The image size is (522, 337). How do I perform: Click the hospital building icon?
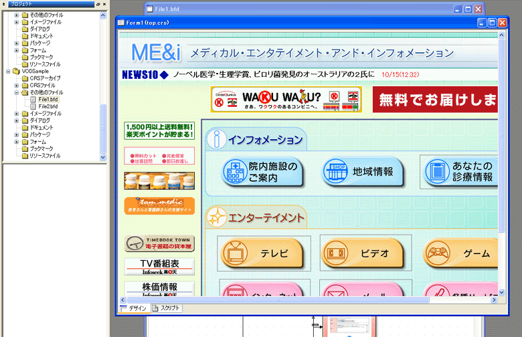(x=235, y=172)
